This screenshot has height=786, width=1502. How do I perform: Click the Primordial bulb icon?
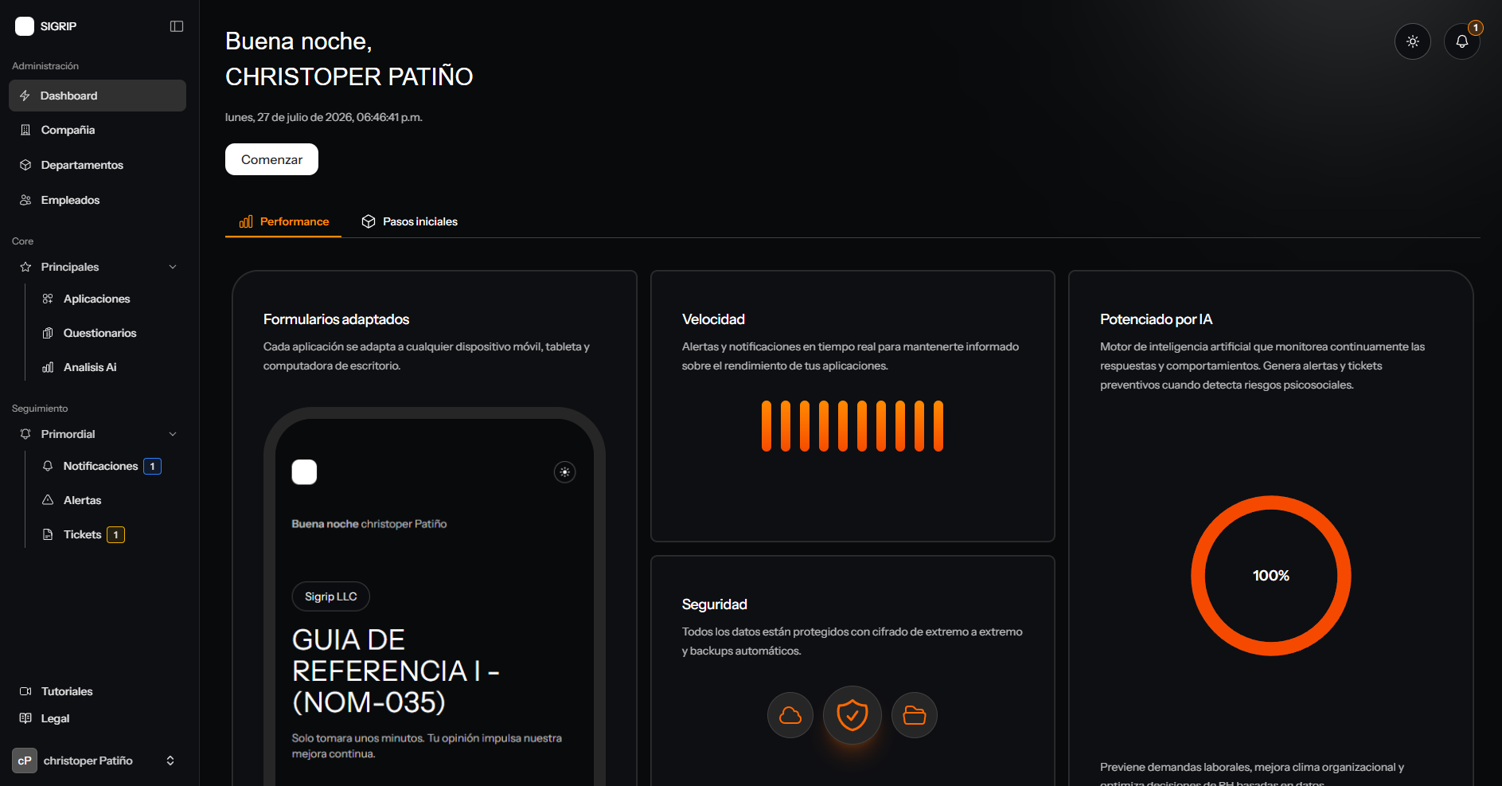(25, 434)
